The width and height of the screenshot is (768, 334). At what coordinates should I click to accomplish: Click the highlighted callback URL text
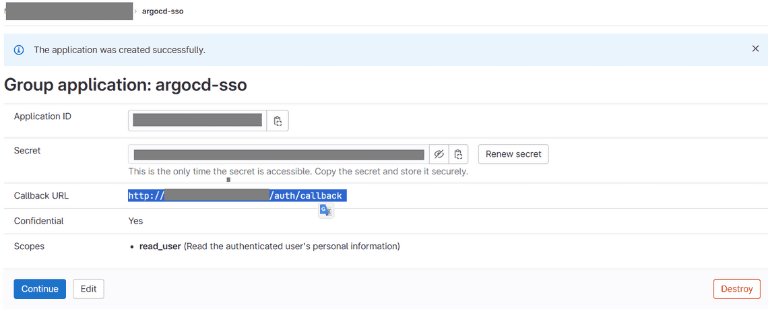click(237, 196)
